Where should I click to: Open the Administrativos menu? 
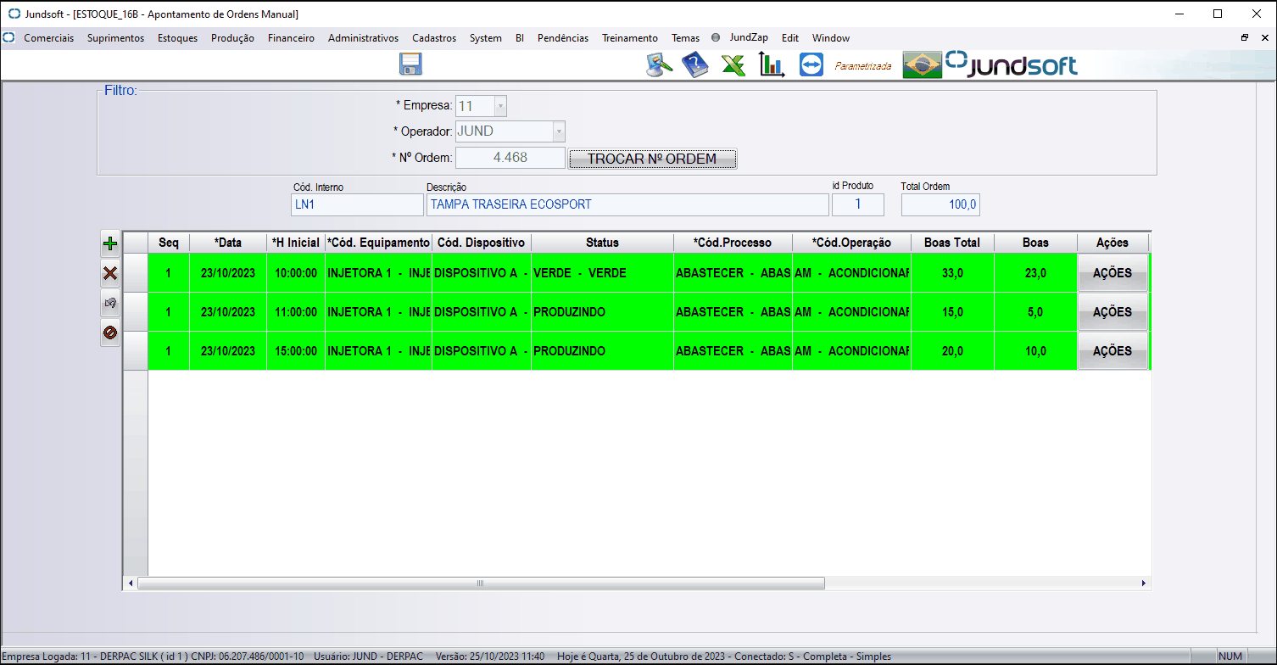[x=363, y=38]
